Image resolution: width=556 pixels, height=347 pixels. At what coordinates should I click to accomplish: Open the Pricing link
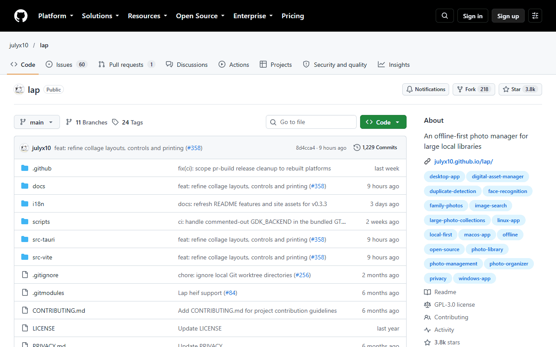293,16
